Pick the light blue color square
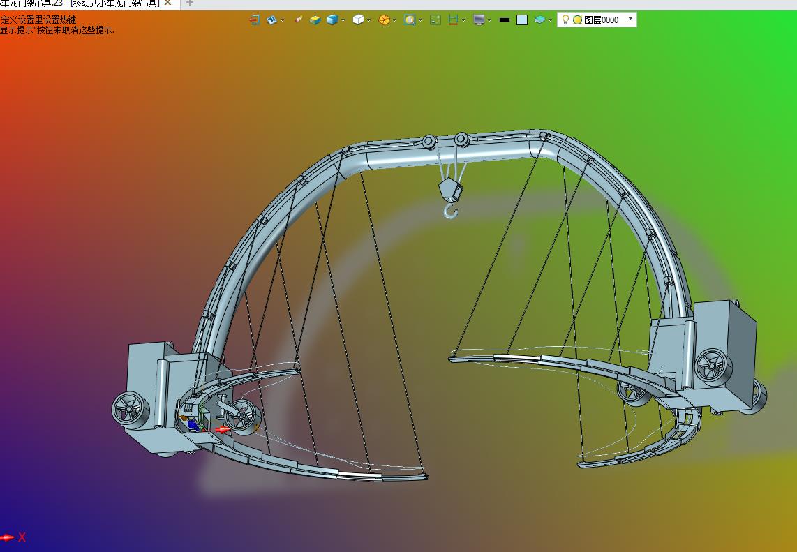This screenshot has width=797, height=552. (522, 20)
